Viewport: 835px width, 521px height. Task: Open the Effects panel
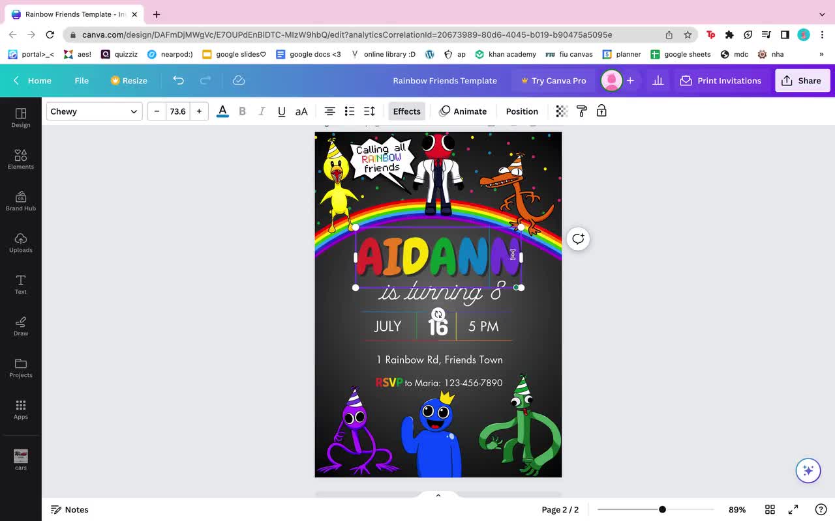406,111
